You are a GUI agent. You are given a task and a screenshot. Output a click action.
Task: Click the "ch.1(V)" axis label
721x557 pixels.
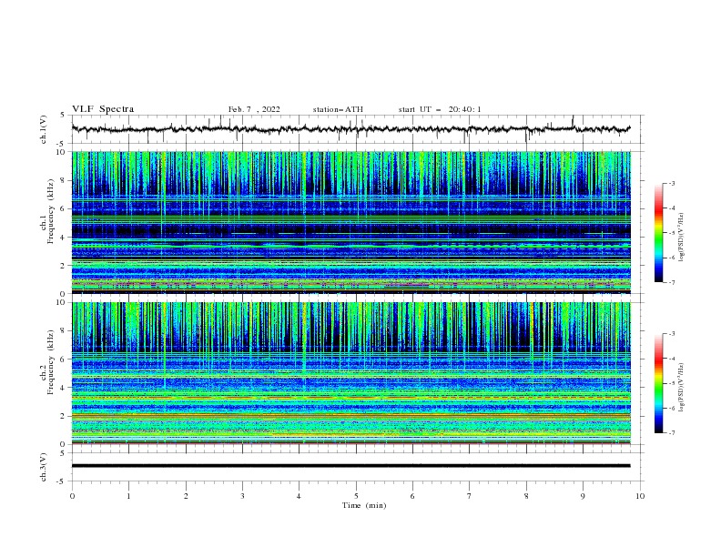[x=44, y=129]
